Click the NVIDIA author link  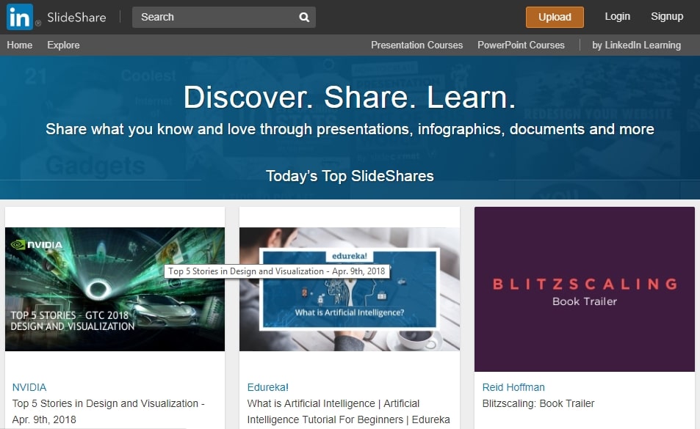pos(29,387)
